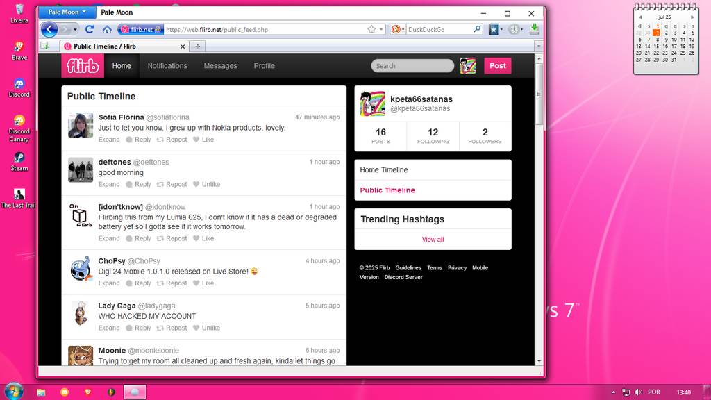Expand the deftones post
Image resolution: width=711 pixels, height=400 pixels.
pyautogui.click(x=109, y=185)
